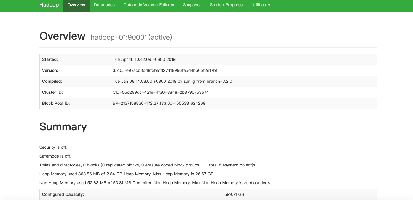Click the Summary section heading

63,127
